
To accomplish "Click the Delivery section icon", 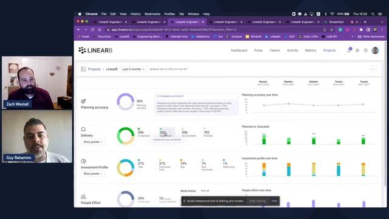I will tap(83, 130).
